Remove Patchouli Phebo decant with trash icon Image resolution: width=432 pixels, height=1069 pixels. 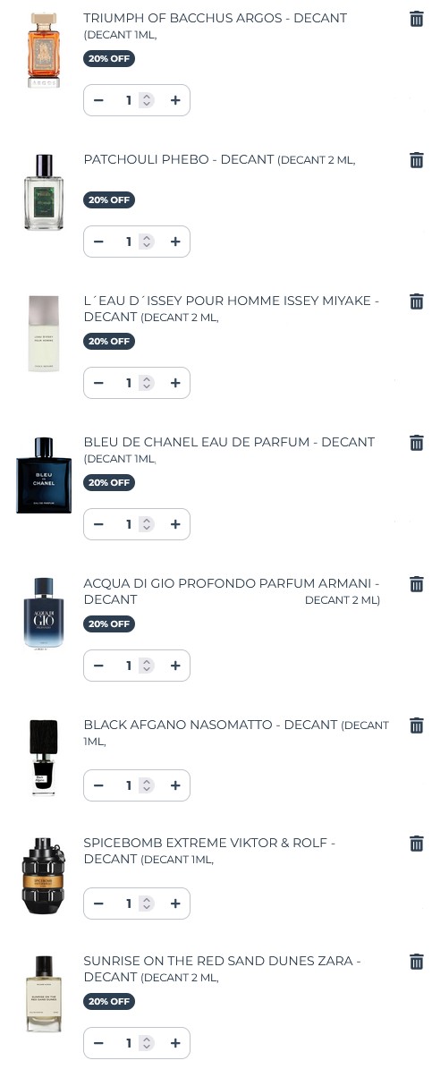pos(416,160)
